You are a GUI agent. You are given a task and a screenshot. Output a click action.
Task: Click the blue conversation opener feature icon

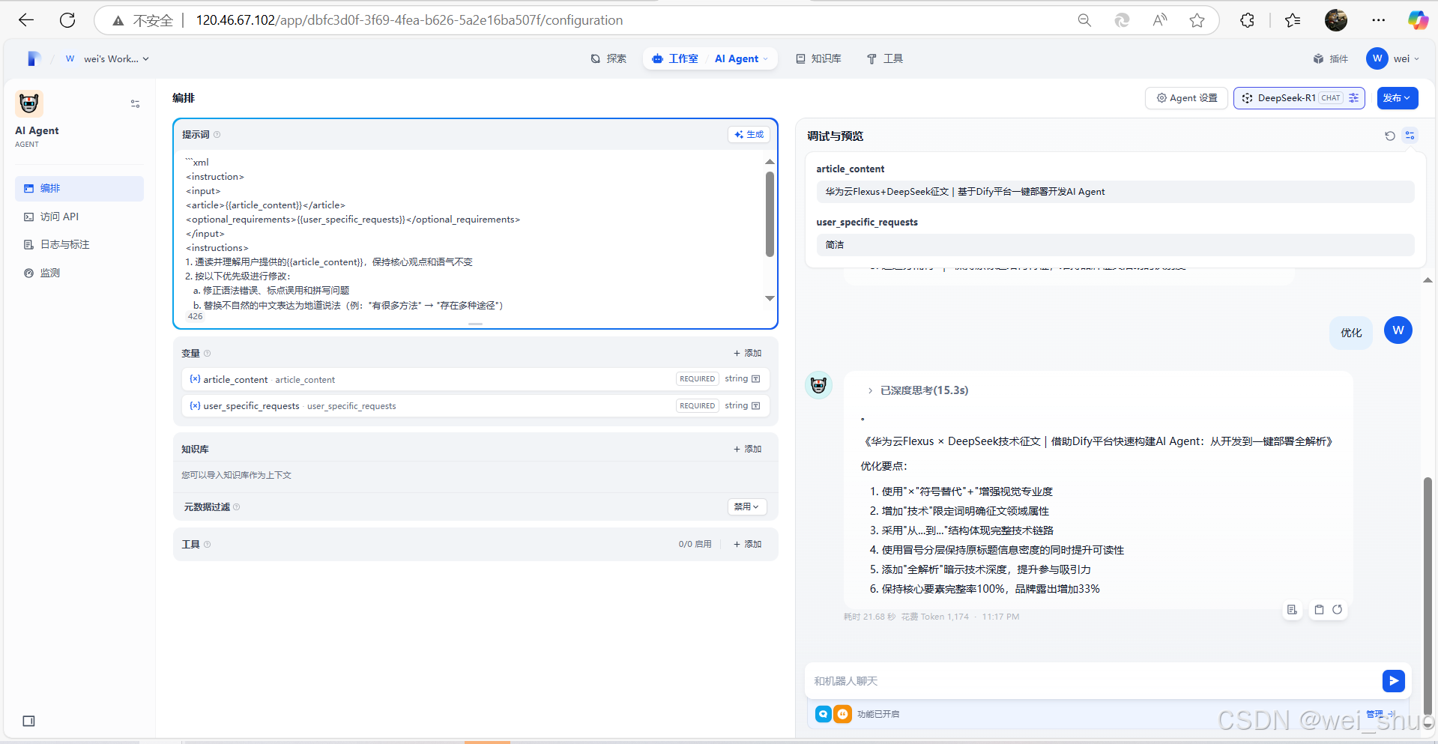[824, 714]
